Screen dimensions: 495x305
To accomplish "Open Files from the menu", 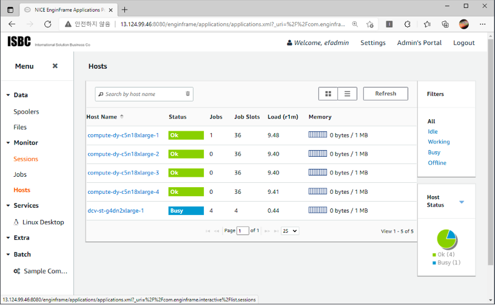I will [x=20, y=127].
